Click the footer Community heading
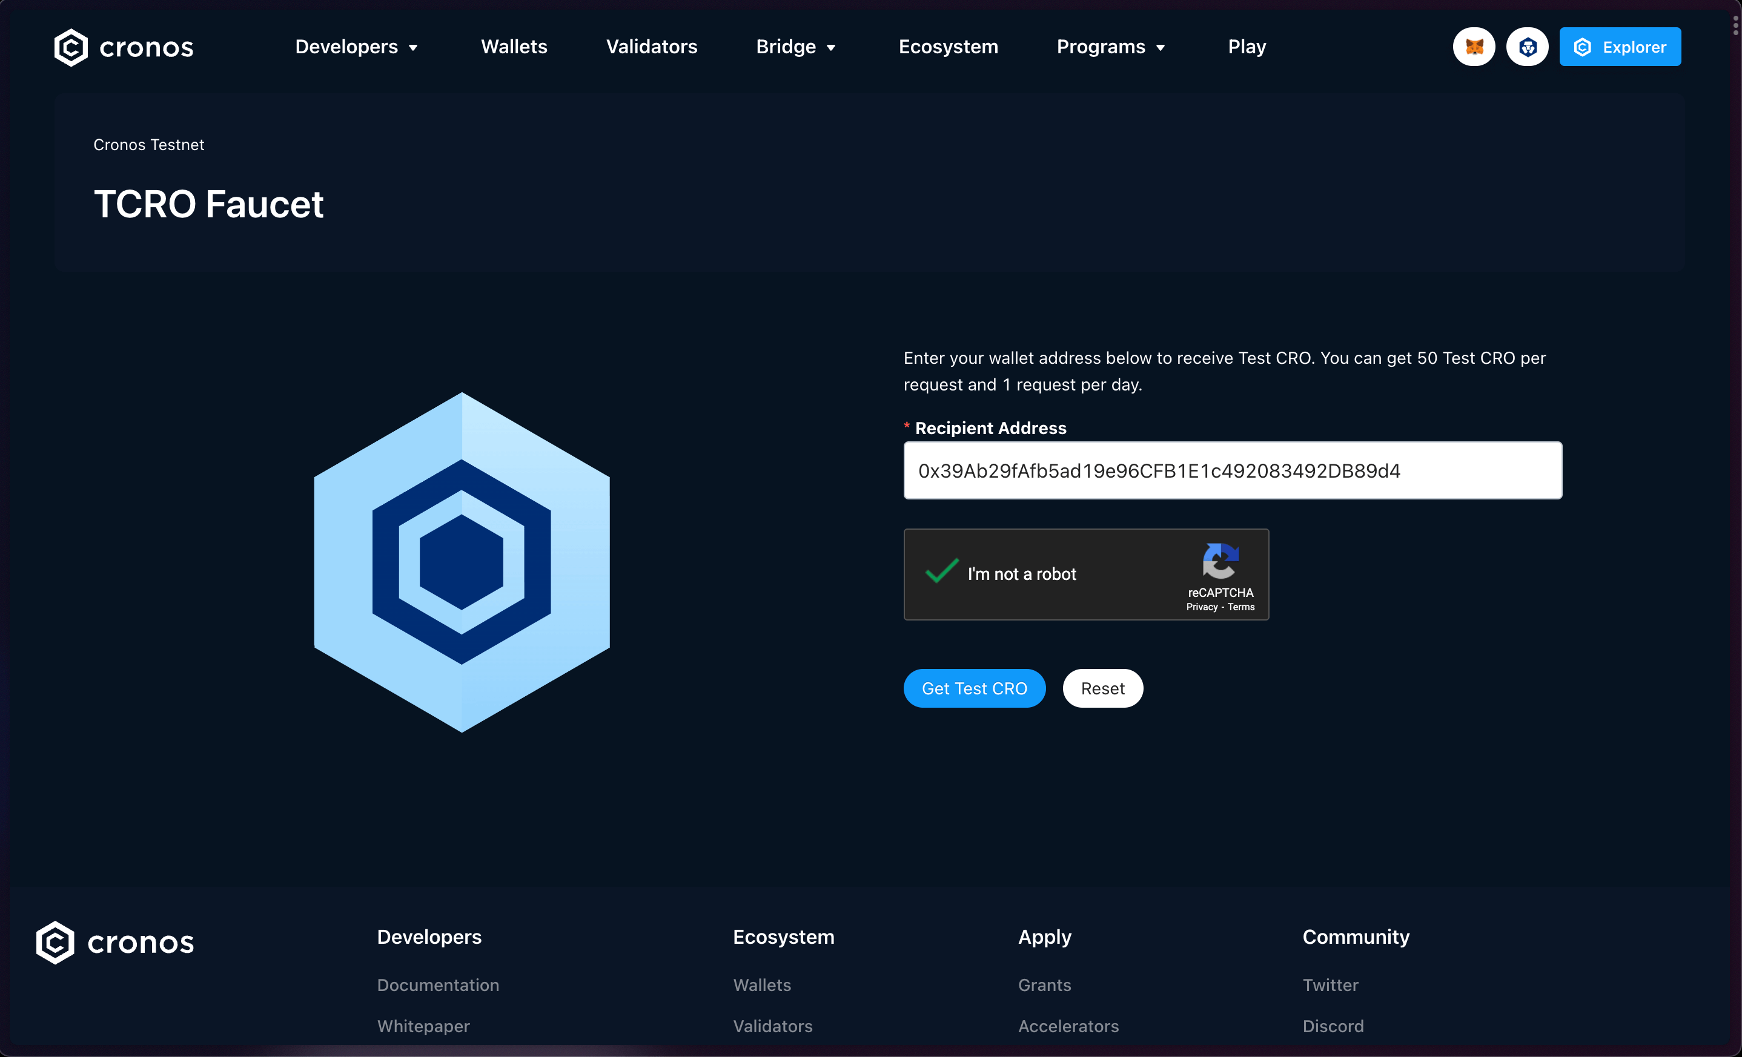The width and height of the screenshot is (1742, 1057). 1356,937
